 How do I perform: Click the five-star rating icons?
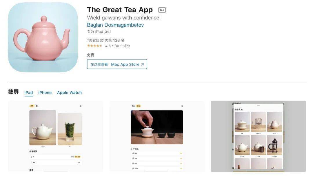pos(94,46)
